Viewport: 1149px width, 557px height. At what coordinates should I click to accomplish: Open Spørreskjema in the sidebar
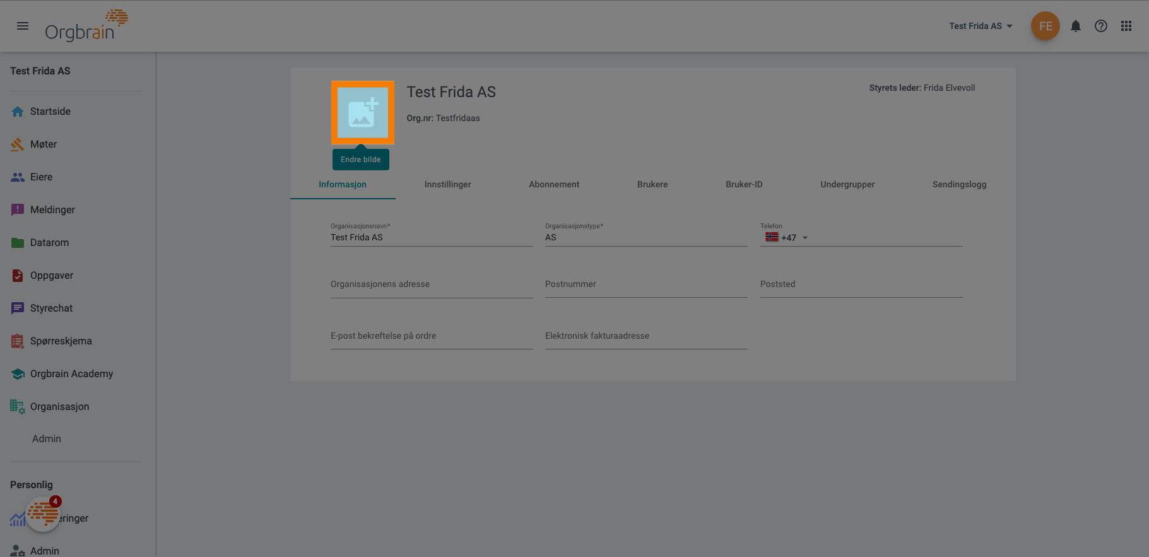coord(61,341)
